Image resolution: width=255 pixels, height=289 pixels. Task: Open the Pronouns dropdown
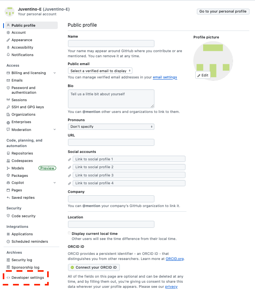click(x=111, y=127)
